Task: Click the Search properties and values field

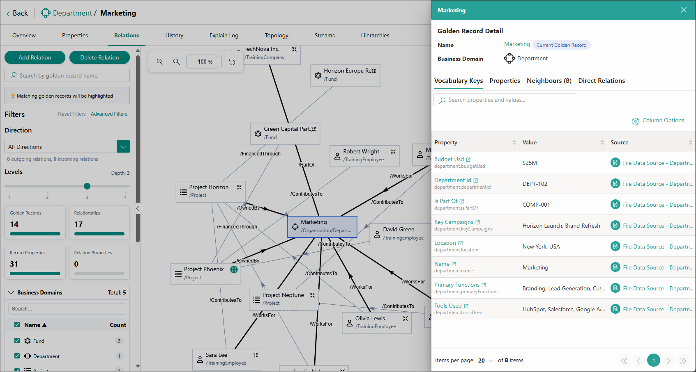Action: pos(505,100)
